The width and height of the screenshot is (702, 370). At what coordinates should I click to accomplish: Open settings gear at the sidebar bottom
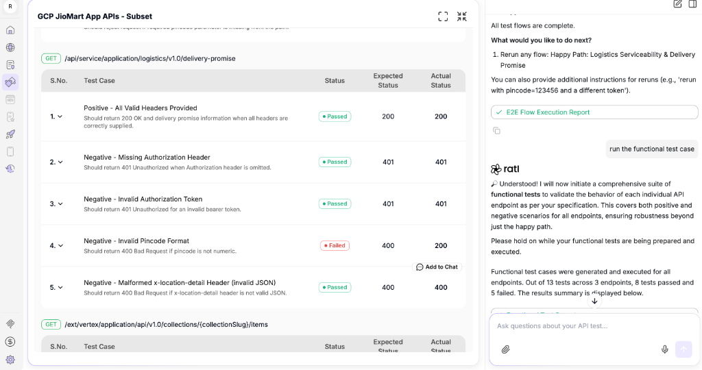click(x=10, y=359)
